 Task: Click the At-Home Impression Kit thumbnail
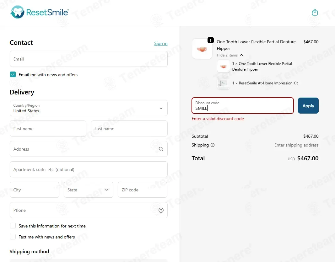pyautogui.click(x=223, y=83)
